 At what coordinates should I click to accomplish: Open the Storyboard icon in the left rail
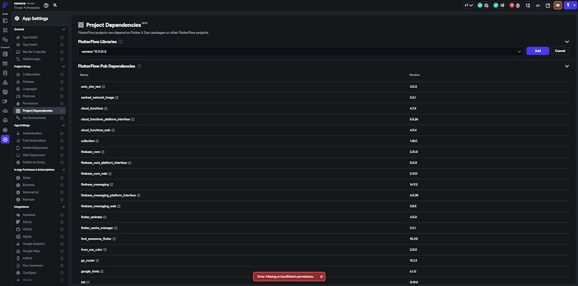point(5,39)
